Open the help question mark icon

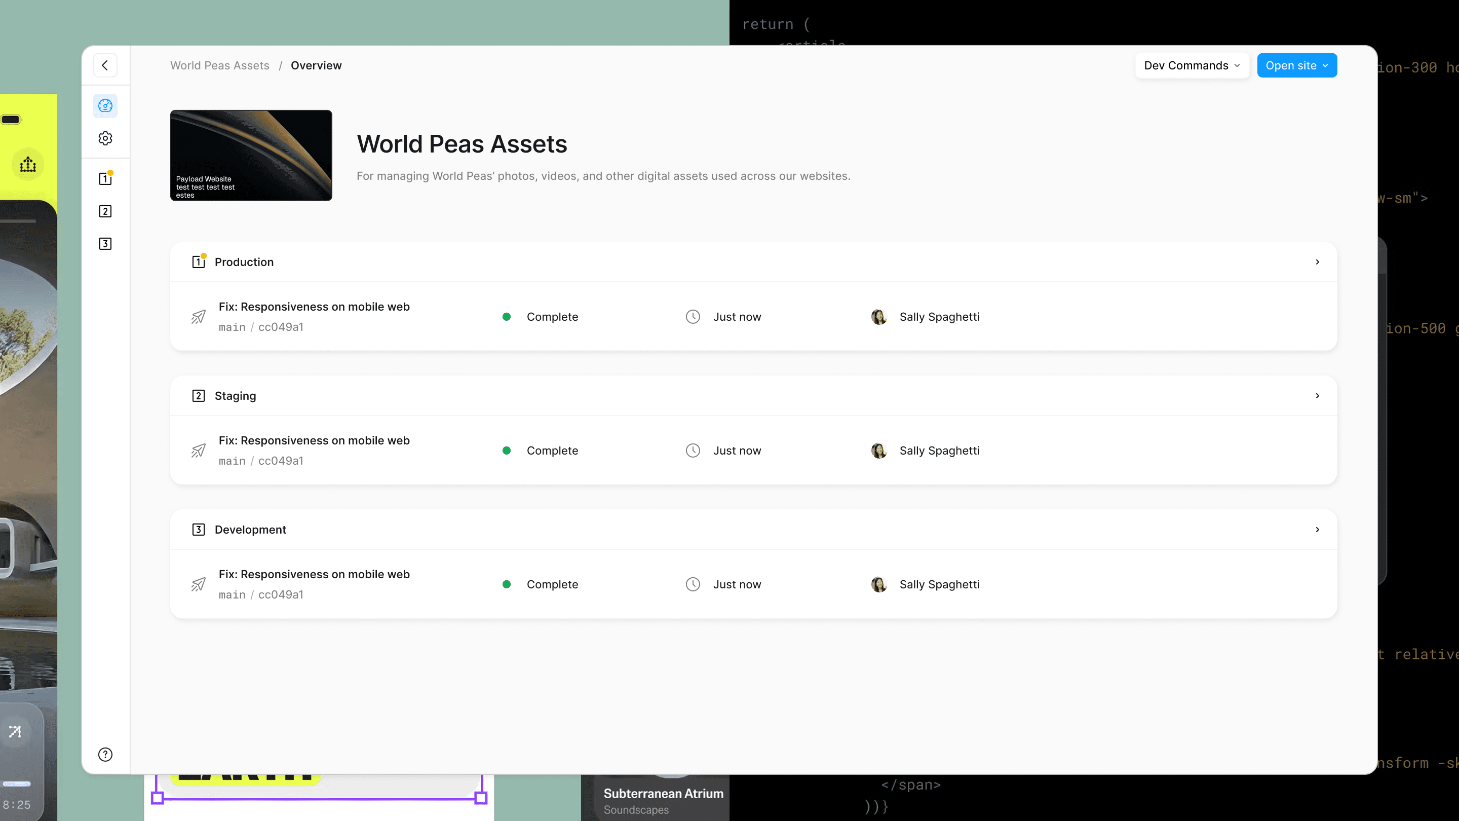pos(105,754)
